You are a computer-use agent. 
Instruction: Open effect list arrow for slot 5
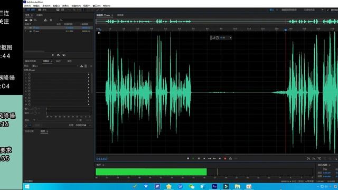tap(88, 88)
